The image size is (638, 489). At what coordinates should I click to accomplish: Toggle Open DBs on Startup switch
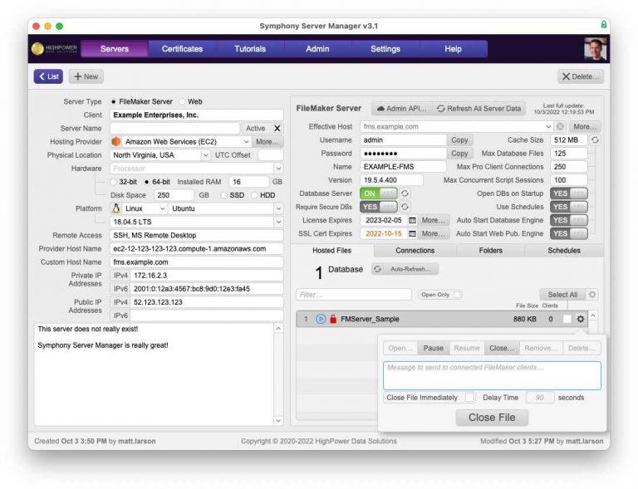click(x=569, y=193)
